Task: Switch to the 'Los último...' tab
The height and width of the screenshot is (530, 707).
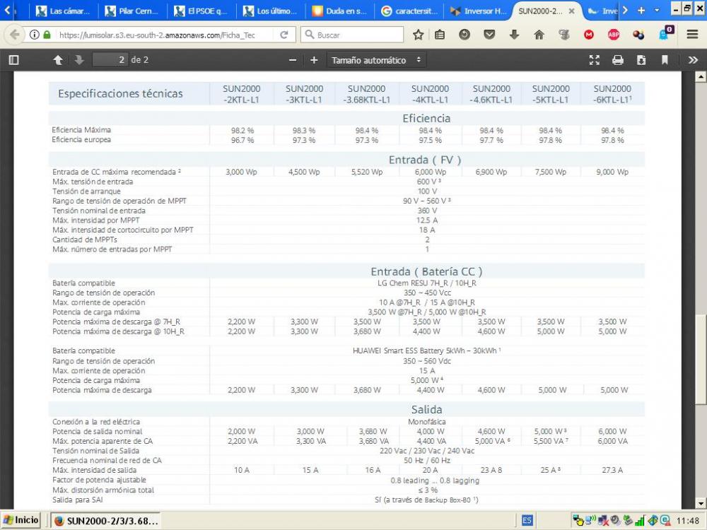Action: 270,11
